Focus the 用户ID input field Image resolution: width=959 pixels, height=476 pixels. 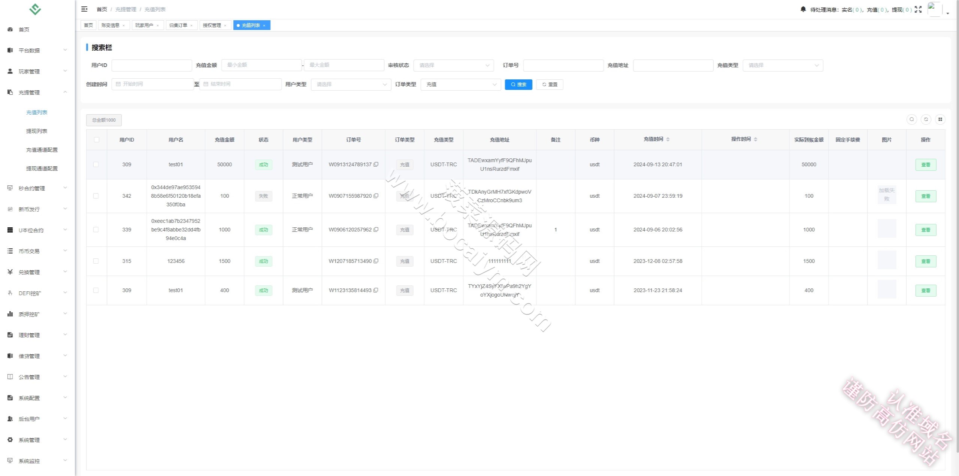(x=152, y=65)
